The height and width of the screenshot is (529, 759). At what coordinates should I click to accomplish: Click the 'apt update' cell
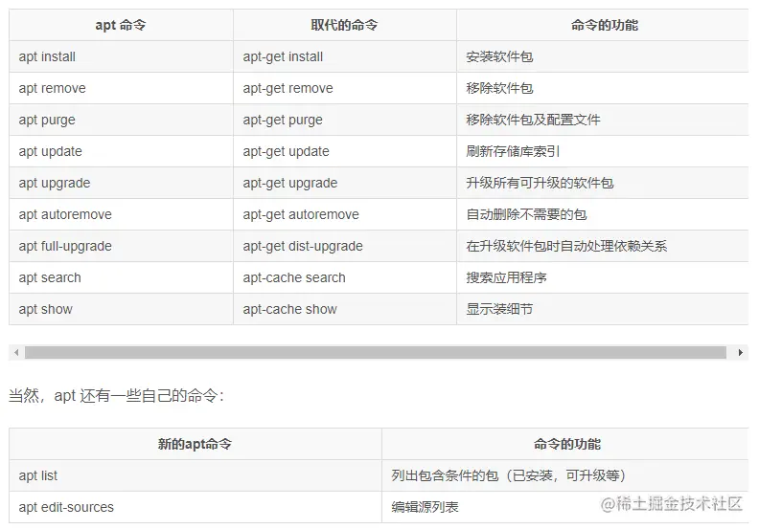pos(121,151)
